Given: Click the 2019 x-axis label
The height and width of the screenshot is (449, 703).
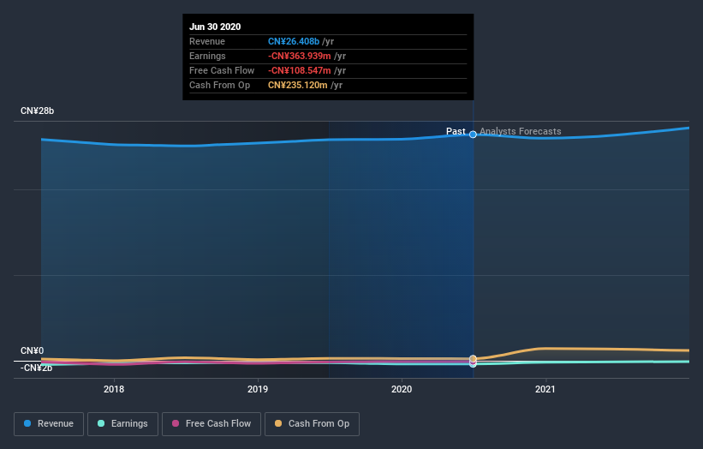Looking at the screenshot, I should (x=258, y=389).
